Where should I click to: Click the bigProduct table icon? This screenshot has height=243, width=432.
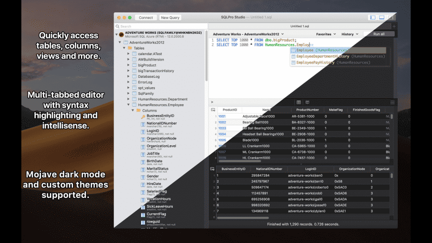click(x=135, y=65)
